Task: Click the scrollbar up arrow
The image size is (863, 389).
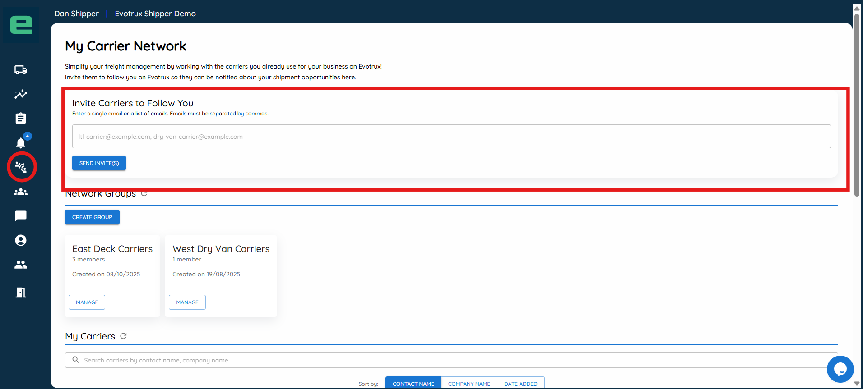Action: 857,8
